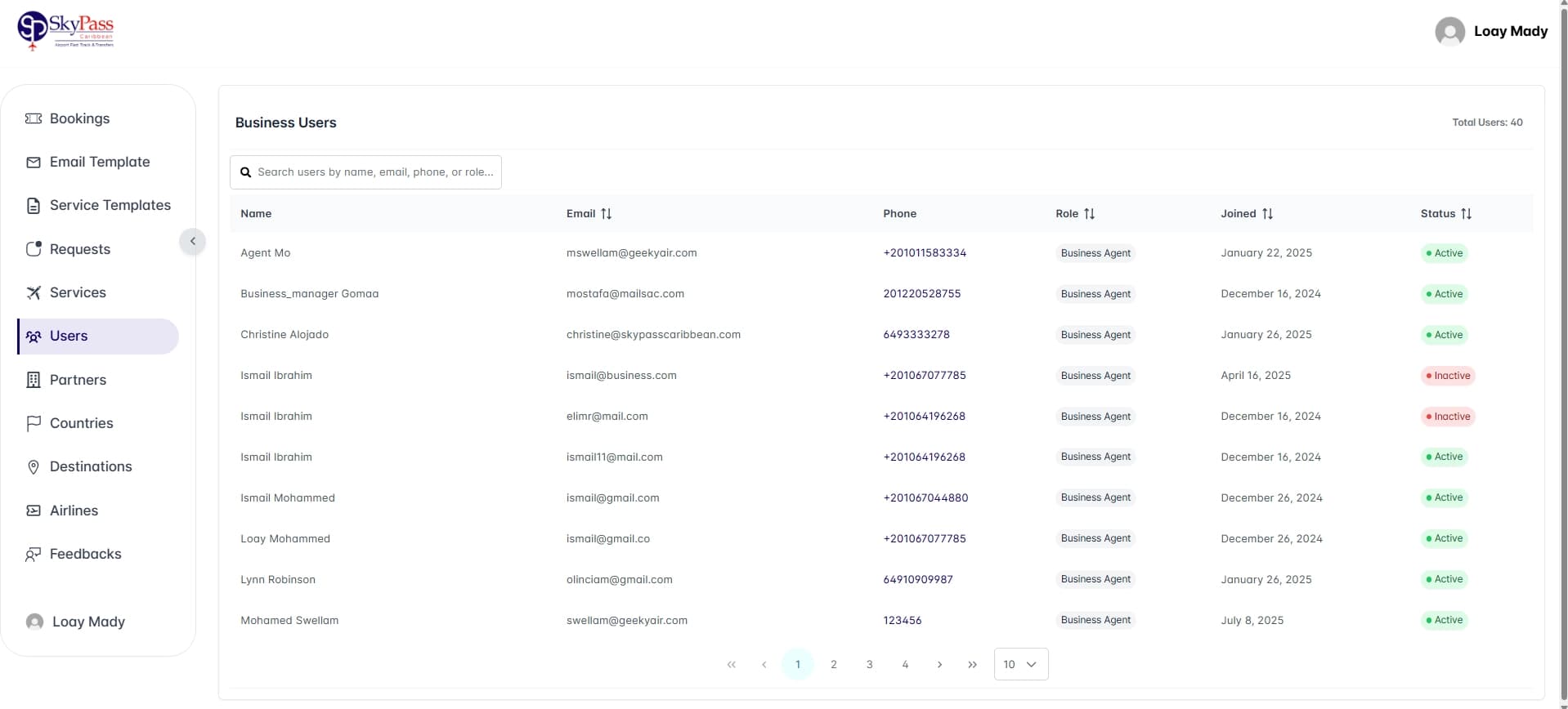Open the Email Template menu item

pos(98,163)
